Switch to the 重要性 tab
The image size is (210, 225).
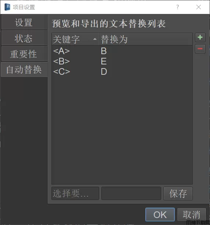(25, 54)
